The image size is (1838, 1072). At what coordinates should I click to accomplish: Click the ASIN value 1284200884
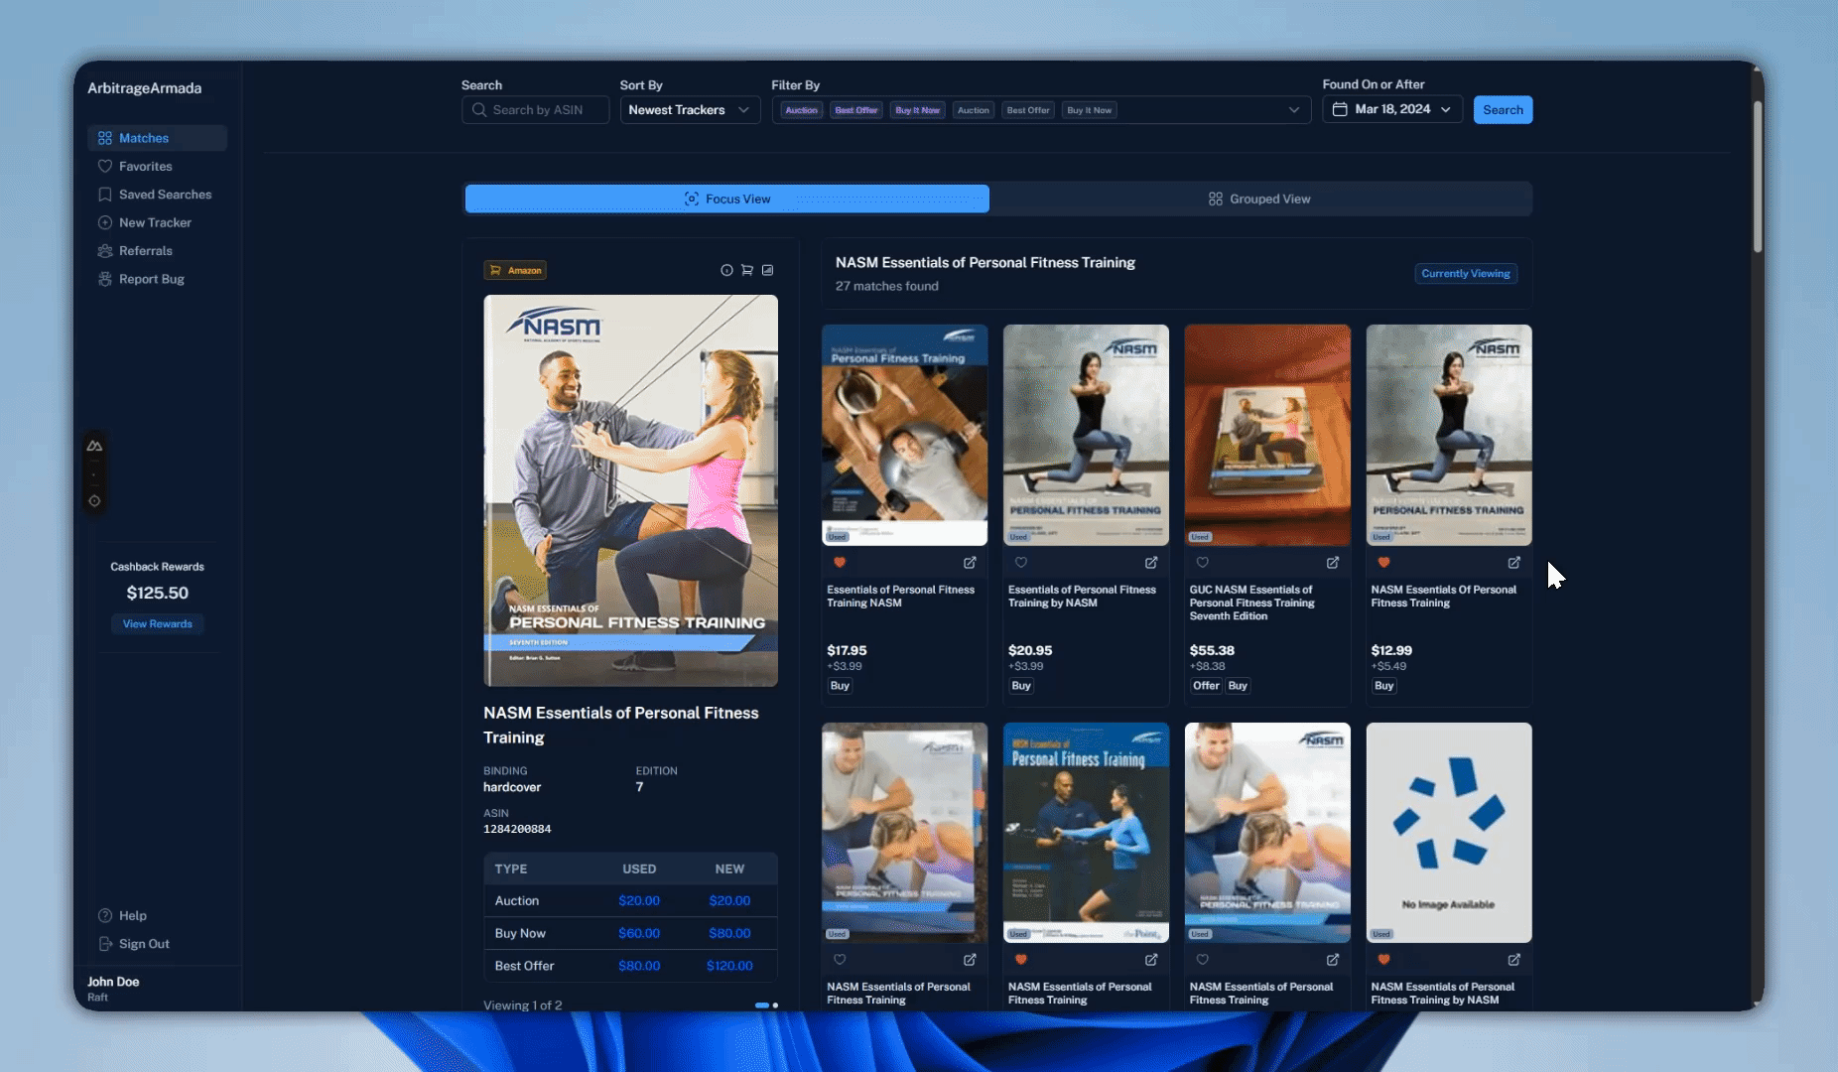(x=517, y=829)
